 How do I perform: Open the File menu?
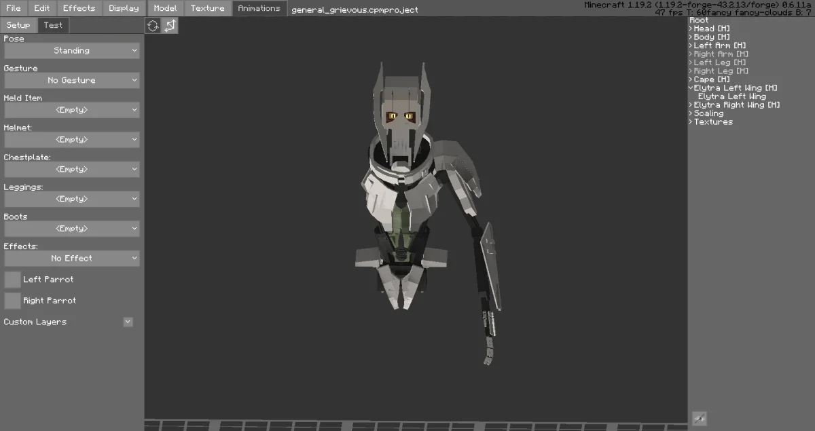pyautogui.click(x=14, y=8)
